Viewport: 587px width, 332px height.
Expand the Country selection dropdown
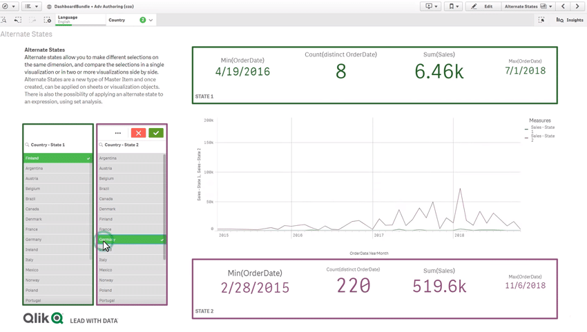(x=151, y=20)
